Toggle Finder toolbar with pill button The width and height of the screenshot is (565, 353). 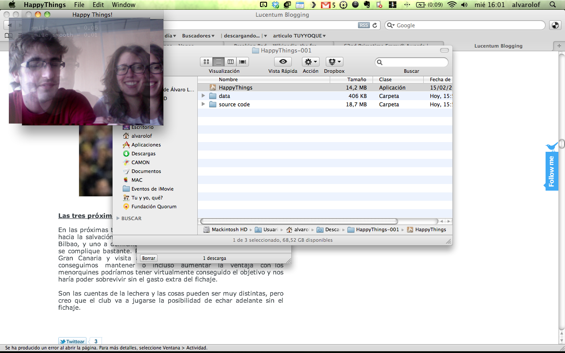444,50
